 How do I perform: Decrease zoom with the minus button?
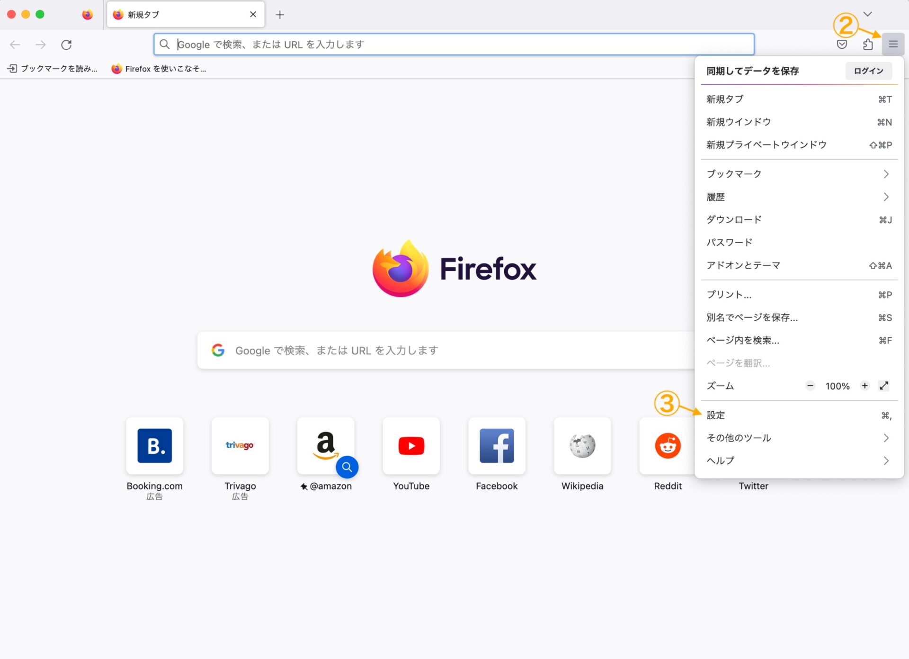pos(810,386)
